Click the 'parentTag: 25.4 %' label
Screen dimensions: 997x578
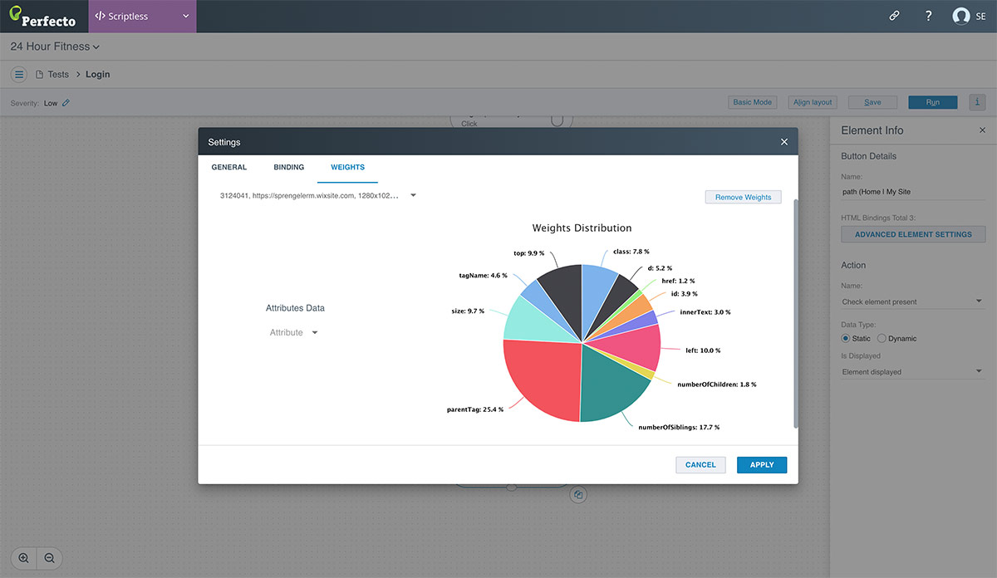tap(474, 409)
